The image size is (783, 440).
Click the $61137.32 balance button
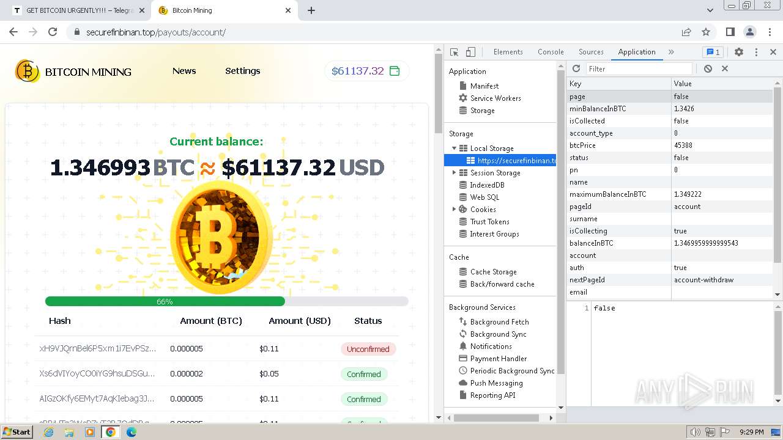coord(366,71)
